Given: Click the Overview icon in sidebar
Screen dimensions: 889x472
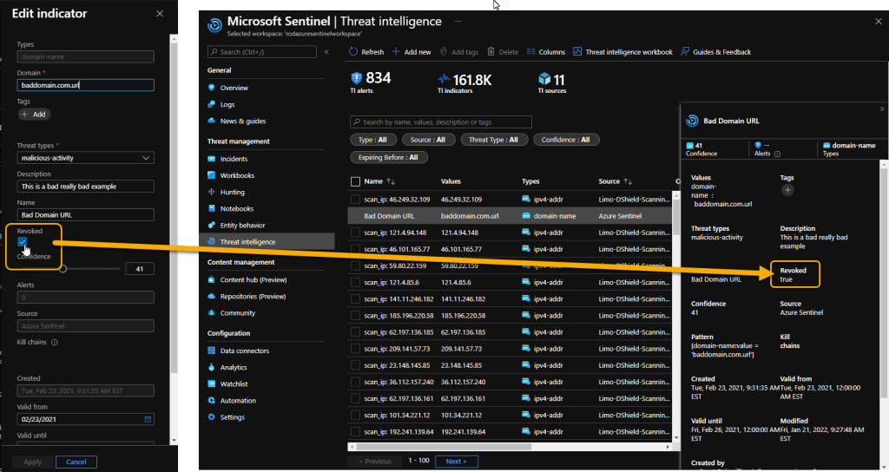Looking at the screenshot, I should pos(212,88).
